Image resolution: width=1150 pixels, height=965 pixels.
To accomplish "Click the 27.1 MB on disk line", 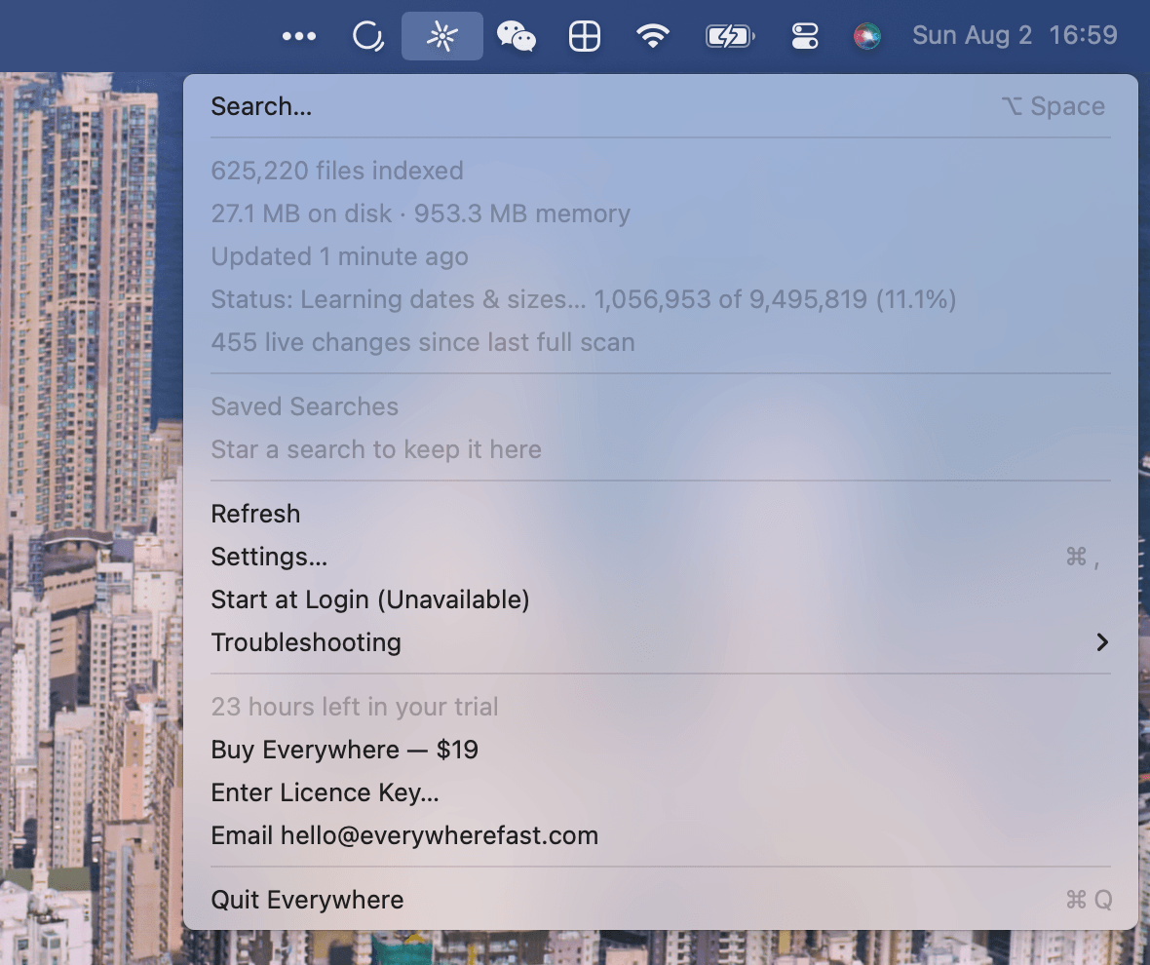I will (x=420, y=213).
